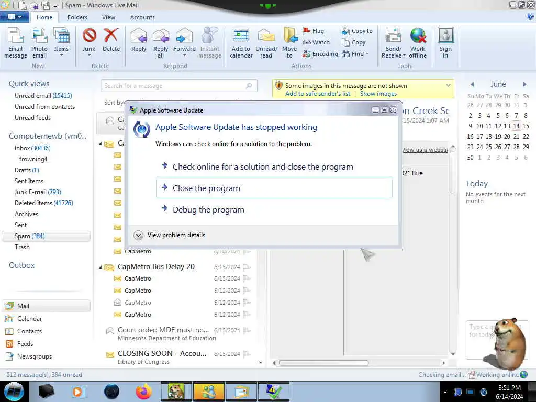This screenshot has height=402, width=536.
Task: Choose Check online for a solution option
Action: point(274,167)
